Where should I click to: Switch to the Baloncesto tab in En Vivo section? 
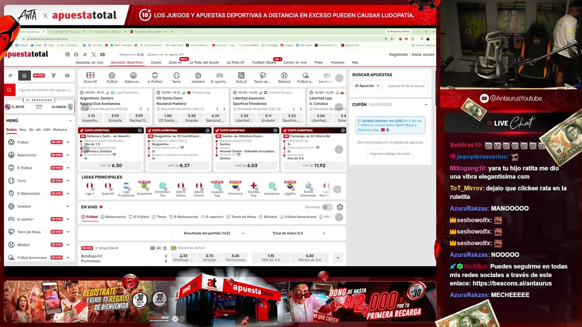pyautogui.click(x=113, y=217)
